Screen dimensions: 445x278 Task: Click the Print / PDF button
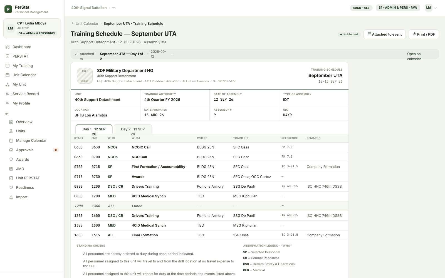pos(424,34)
